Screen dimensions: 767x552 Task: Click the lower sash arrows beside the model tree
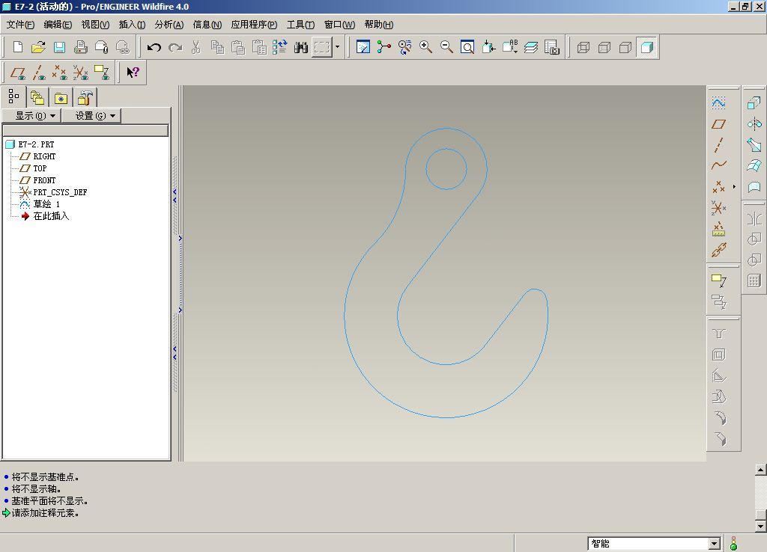pos(175,353)
